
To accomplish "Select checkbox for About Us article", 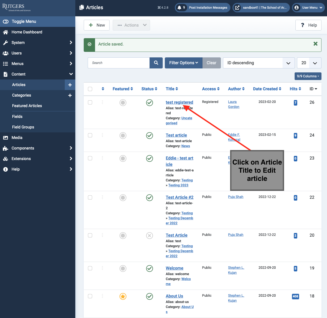I will (x=90, y=296).
